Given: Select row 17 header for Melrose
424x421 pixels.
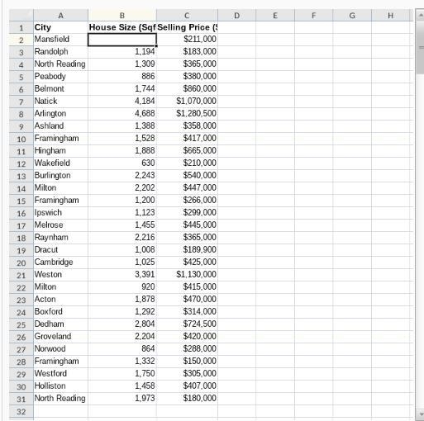Looking at the screenshot, I should point(21,225).
